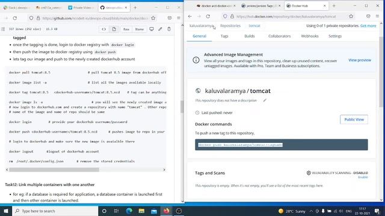Open weather widget showing 28°C Sunny
The image size is (385, 216).
[292, 211]
